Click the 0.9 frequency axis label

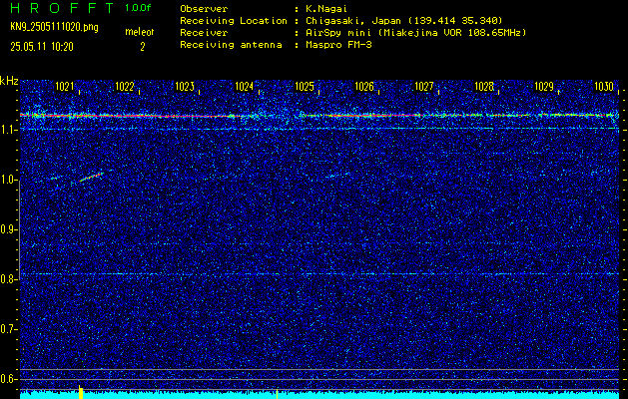(8, 229)
